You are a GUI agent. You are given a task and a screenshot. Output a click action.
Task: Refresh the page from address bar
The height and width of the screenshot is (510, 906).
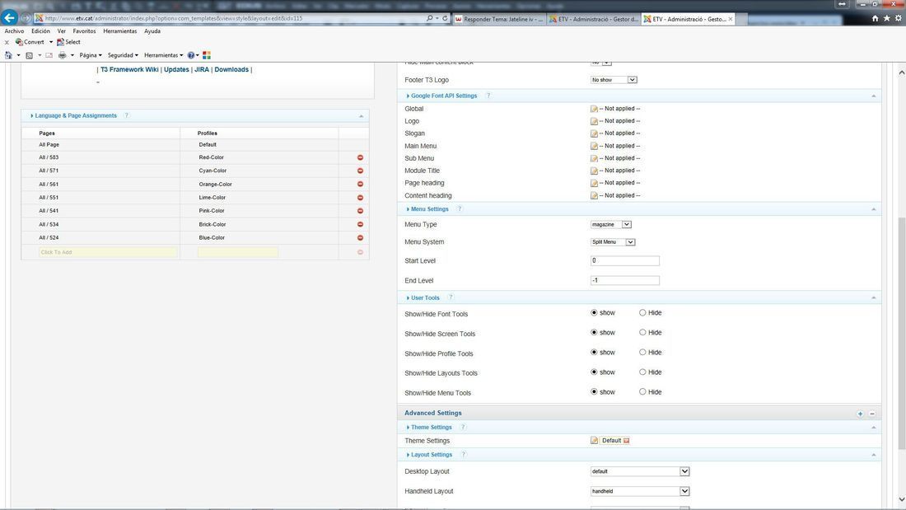tap(445, 18)
